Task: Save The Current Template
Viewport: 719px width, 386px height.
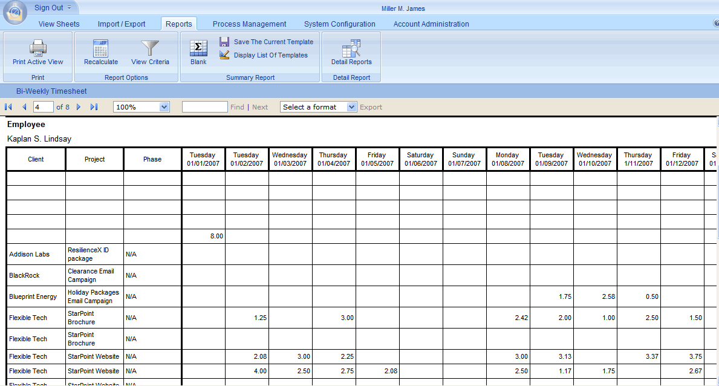Action: (x=273, y=42)
